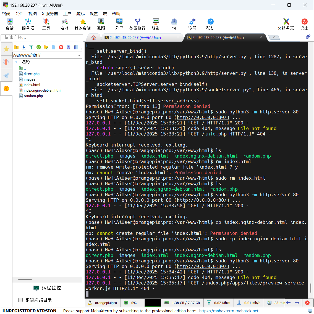
Task: Create new file in SFTP panel
Action: (54, 47)
